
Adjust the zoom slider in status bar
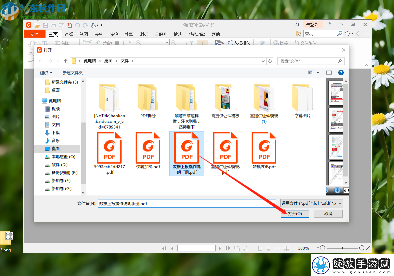point(342,248)
